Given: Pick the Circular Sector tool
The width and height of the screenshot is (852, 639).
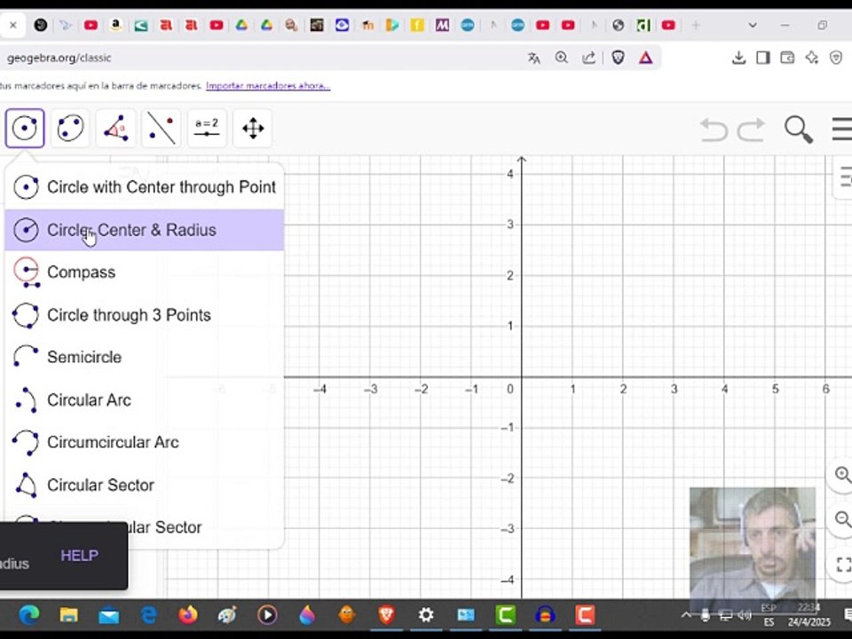Looking at the screenshot, I should tap(144, 485).
